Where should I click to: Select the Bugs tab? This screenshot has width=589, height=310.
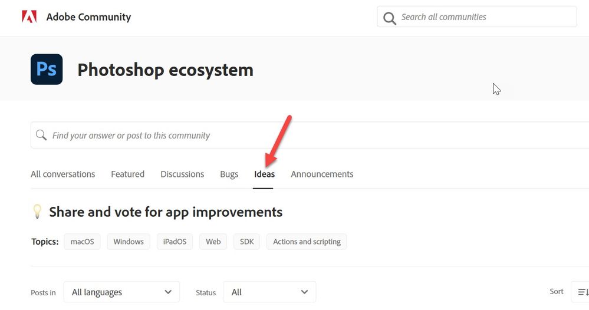coord(229,174)
